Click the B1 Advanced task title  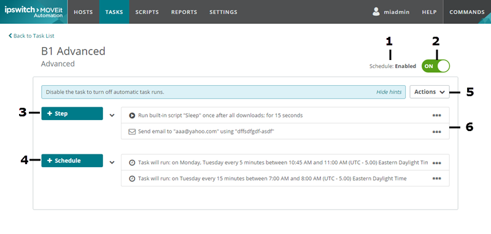[x=73, y=51]
